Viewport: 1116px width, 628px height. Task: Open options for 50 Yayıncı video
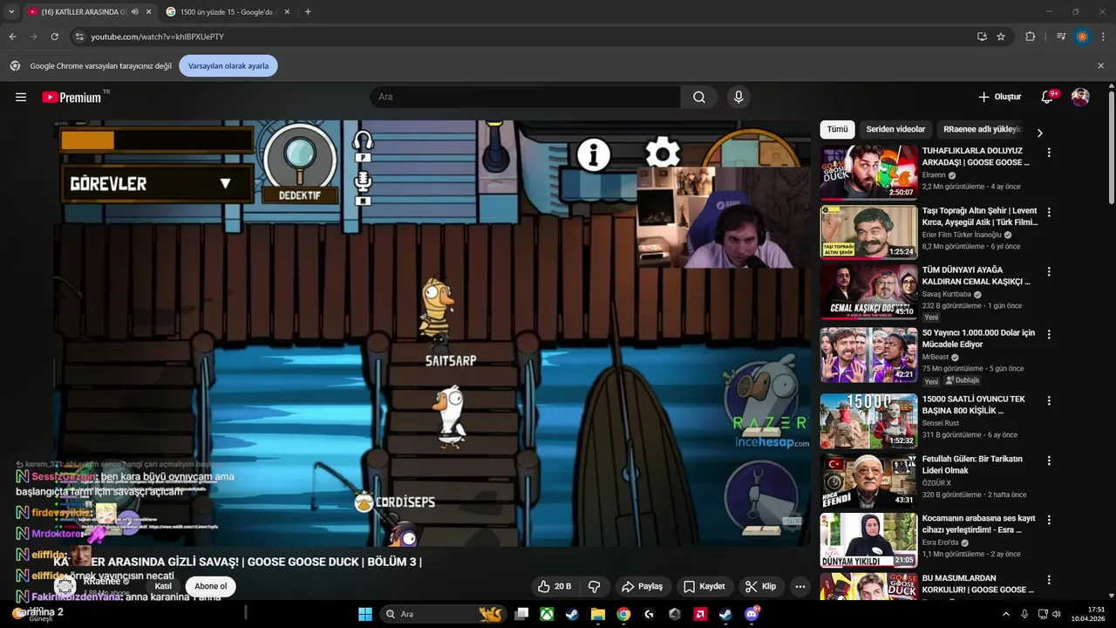tap(1049, 334)
